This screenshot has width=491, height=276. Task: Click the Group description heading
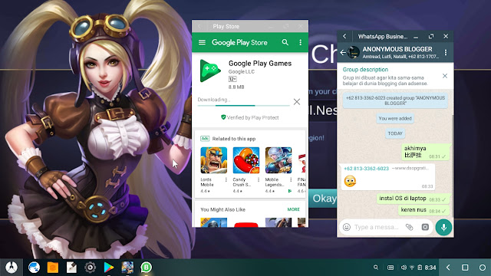(x=365, y=70)
